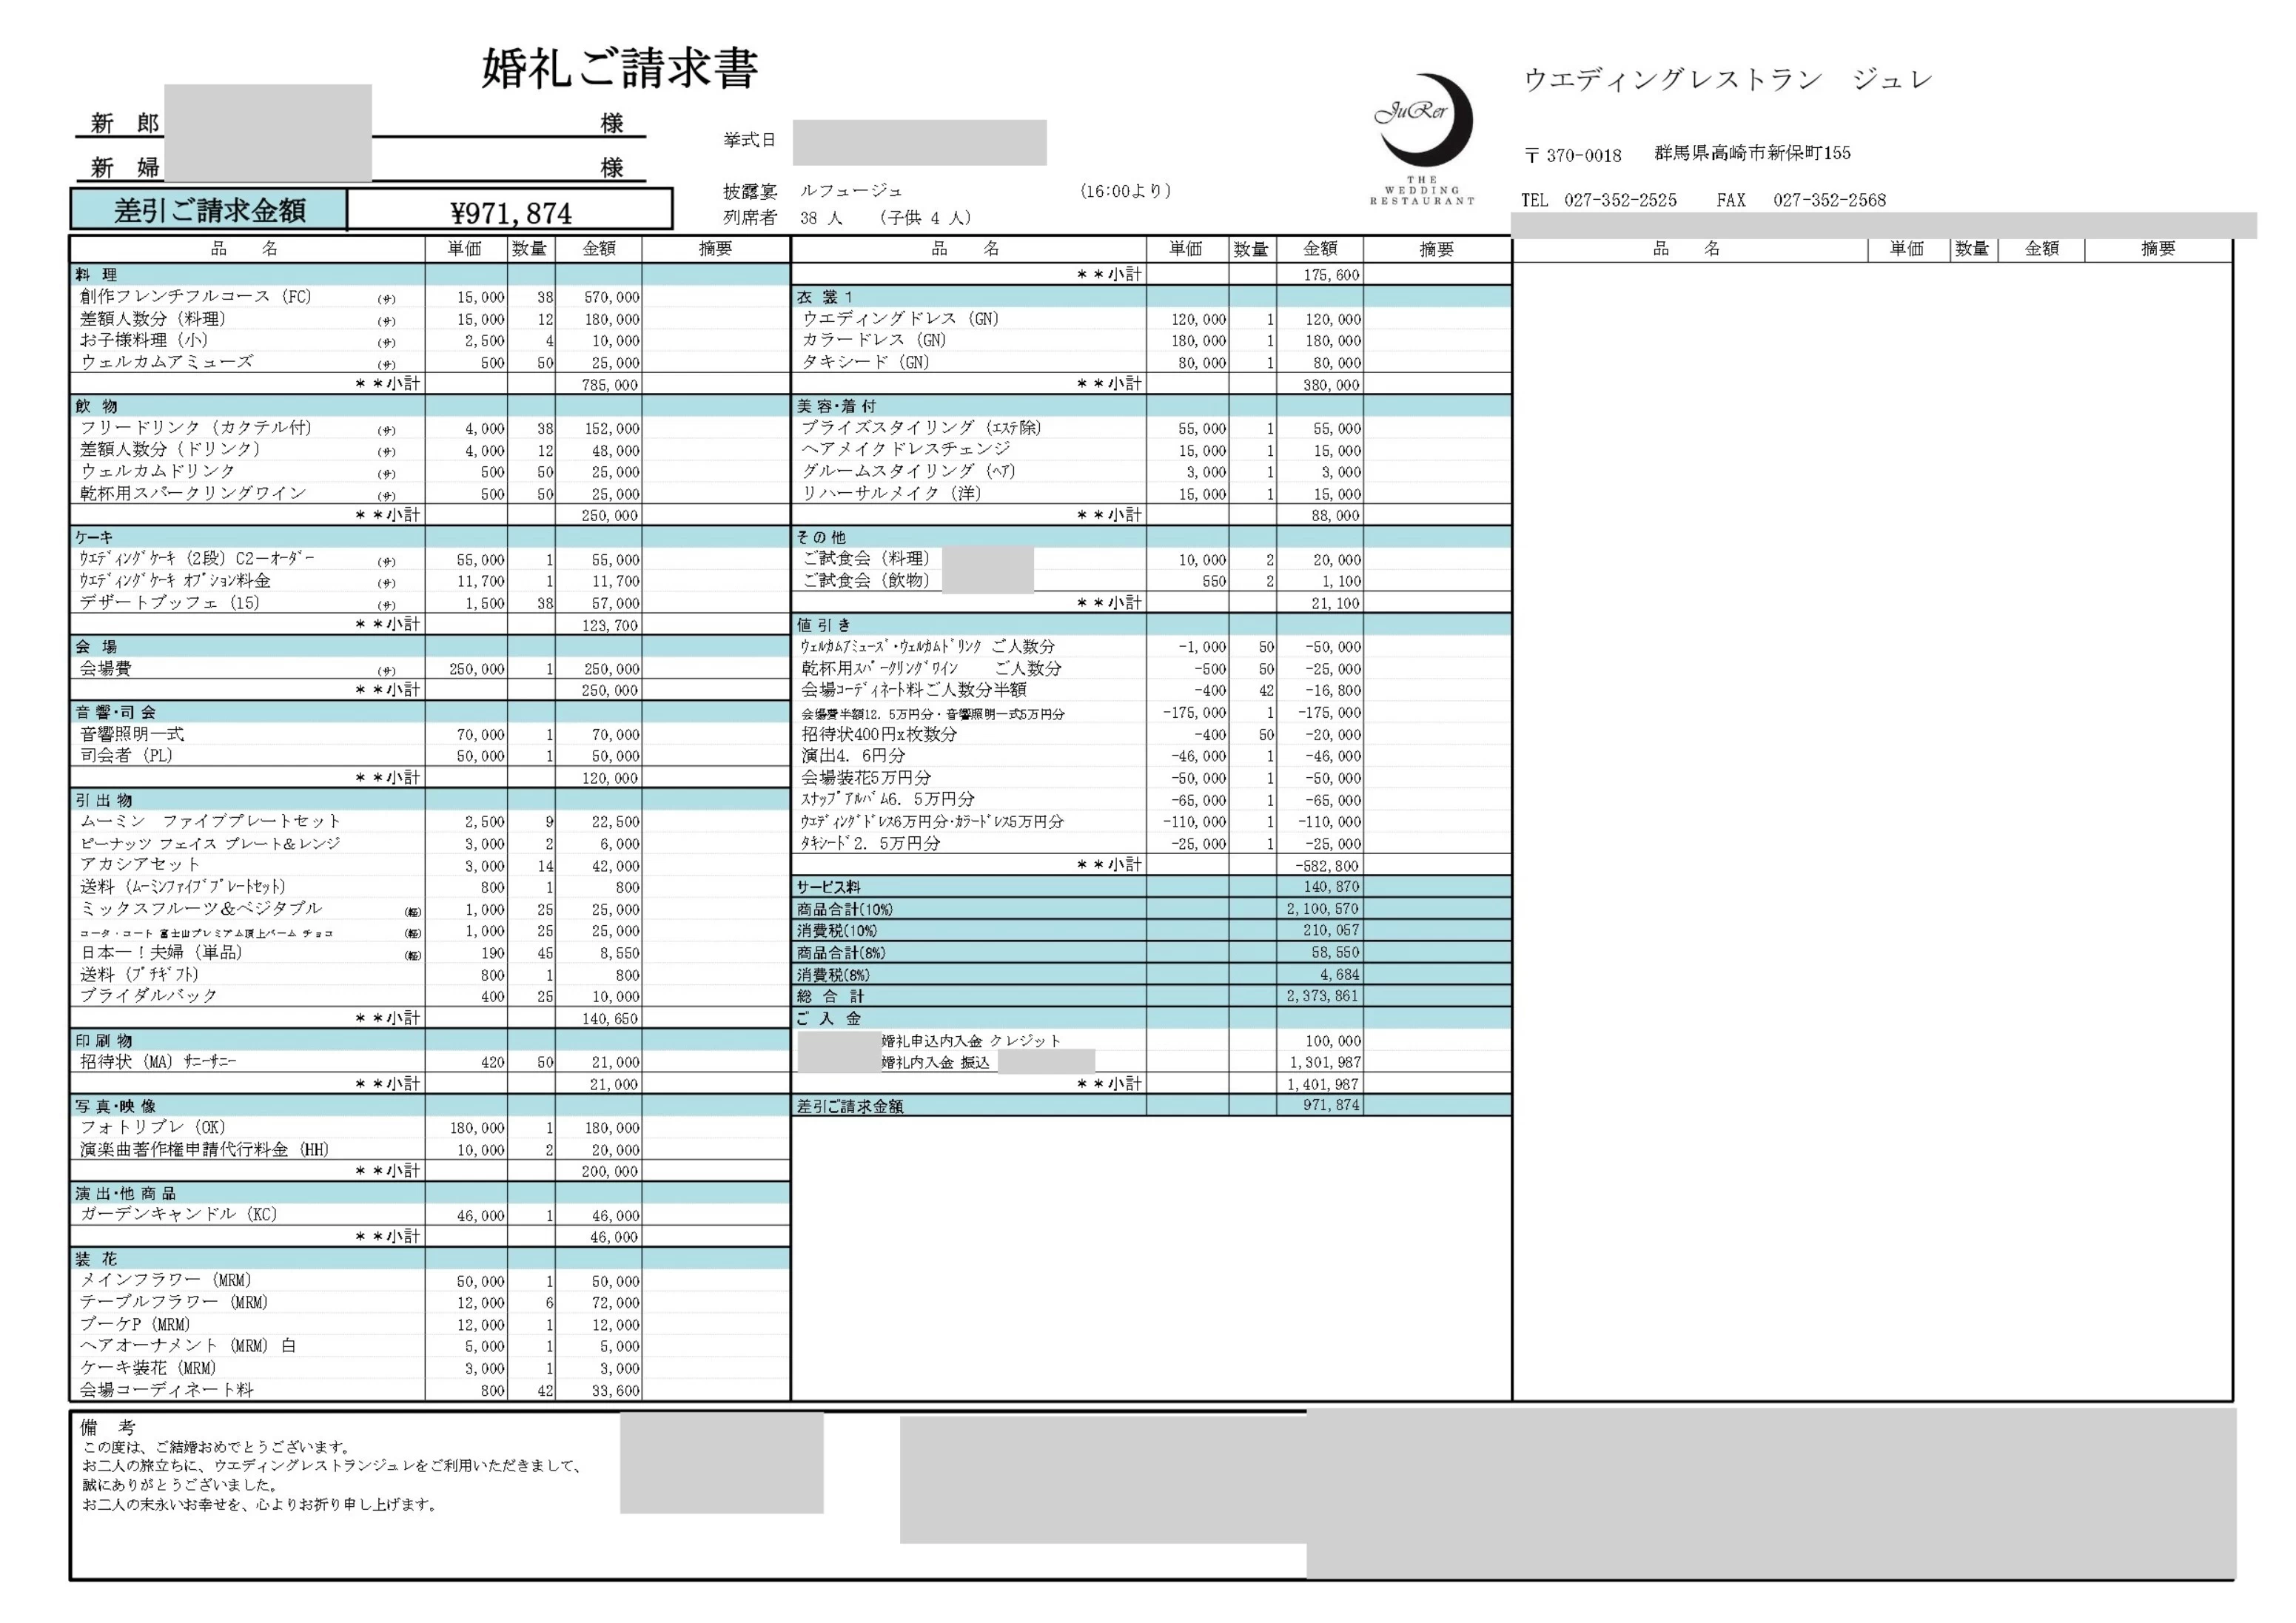Click the テーブルフラワー (MRM) item
The image size is (2296, 1623).
[174, 1302]
